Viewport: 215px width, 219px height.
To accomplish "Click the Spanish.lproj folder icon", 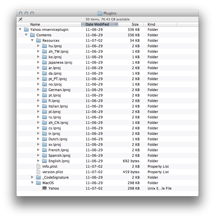I will pyautogui.click(x=45, y=155).
